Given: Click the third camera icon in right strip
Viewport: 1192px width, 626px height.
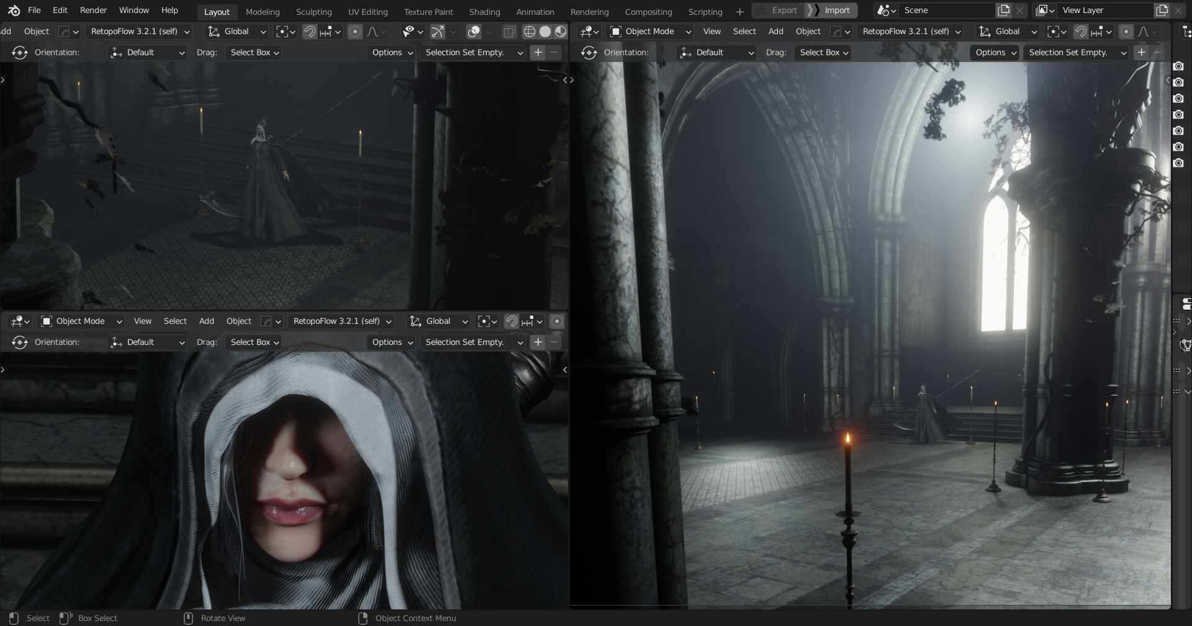Looking at the screenshot, I should 1178,99.
